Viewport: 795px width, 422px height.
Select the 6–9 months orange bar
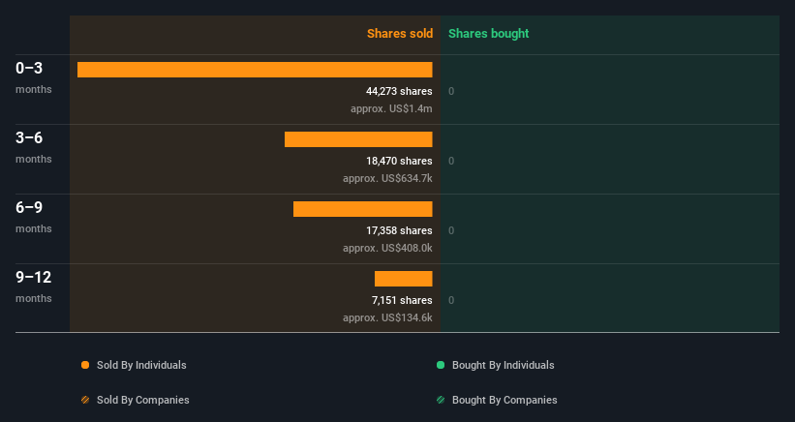(x=362, y=209)
